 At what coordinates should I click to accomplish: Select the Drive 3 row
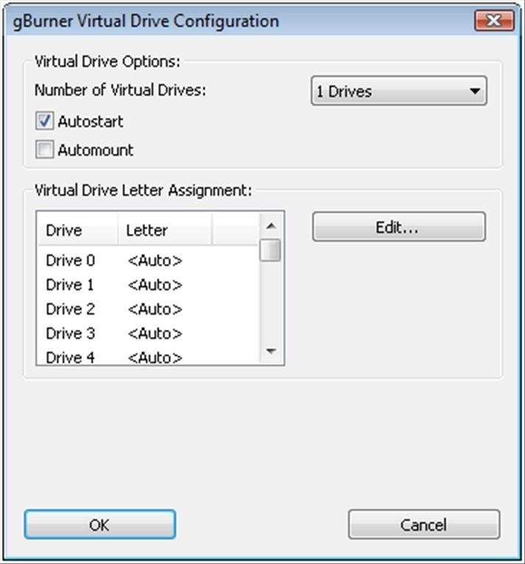pyautogui.click(x=148, y=333)
